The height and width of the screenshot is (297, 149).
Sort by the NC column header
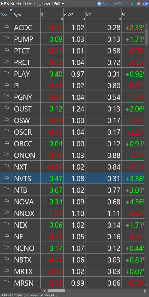tap(103, 15)
